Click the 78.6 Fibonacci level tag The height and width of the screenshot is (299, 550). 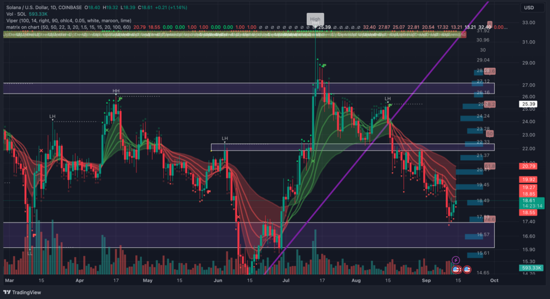pos(490,219)
